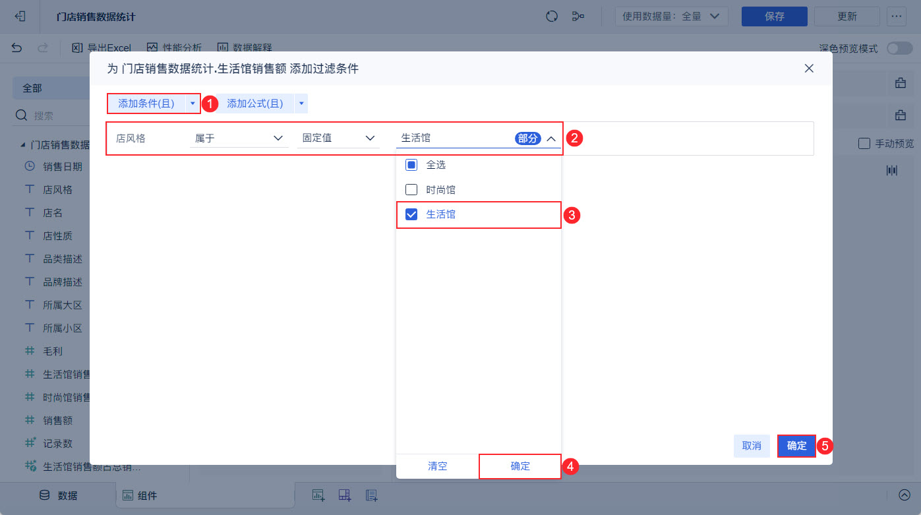Check the 时尚馆 option
921x515 pixels.
(x=411, y=190)
